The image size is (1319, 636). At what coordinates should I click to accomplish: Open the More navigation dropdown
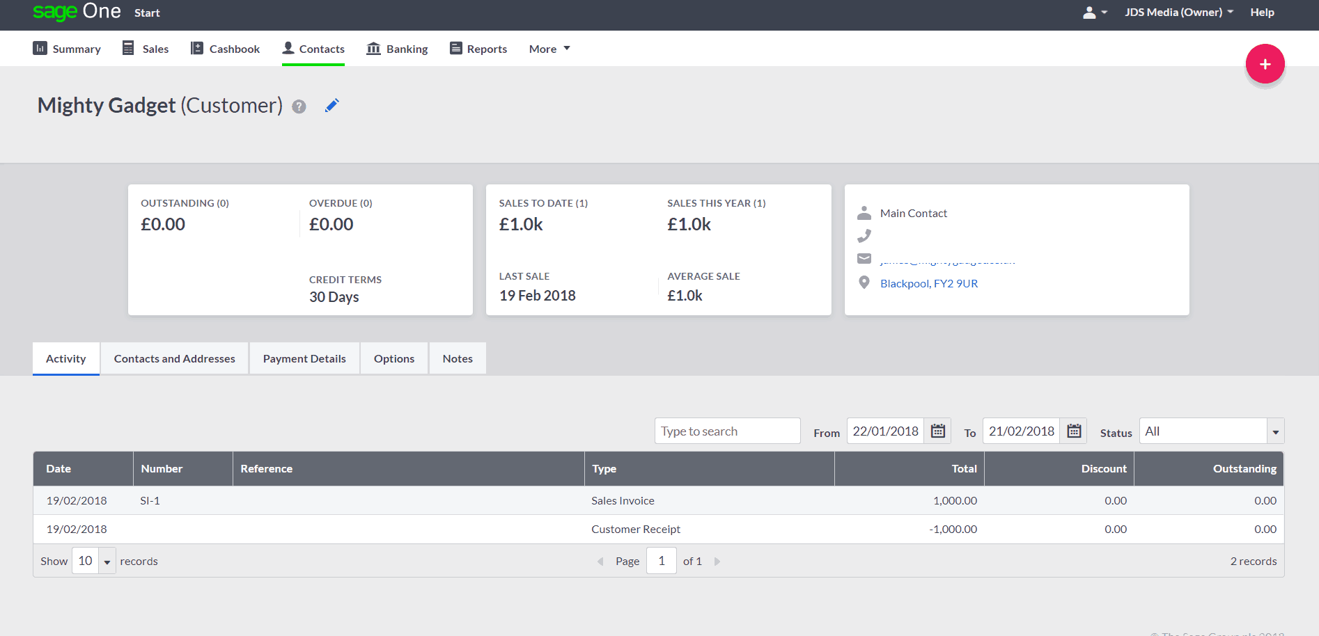pyautogui.click(x=549, y=49)
